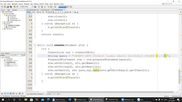This screenshot has height=102, width=182.
Task: Switch to the Student.java editor tab
Action: point(46,10)
